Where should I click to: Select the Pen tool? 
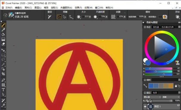[3, 80]
